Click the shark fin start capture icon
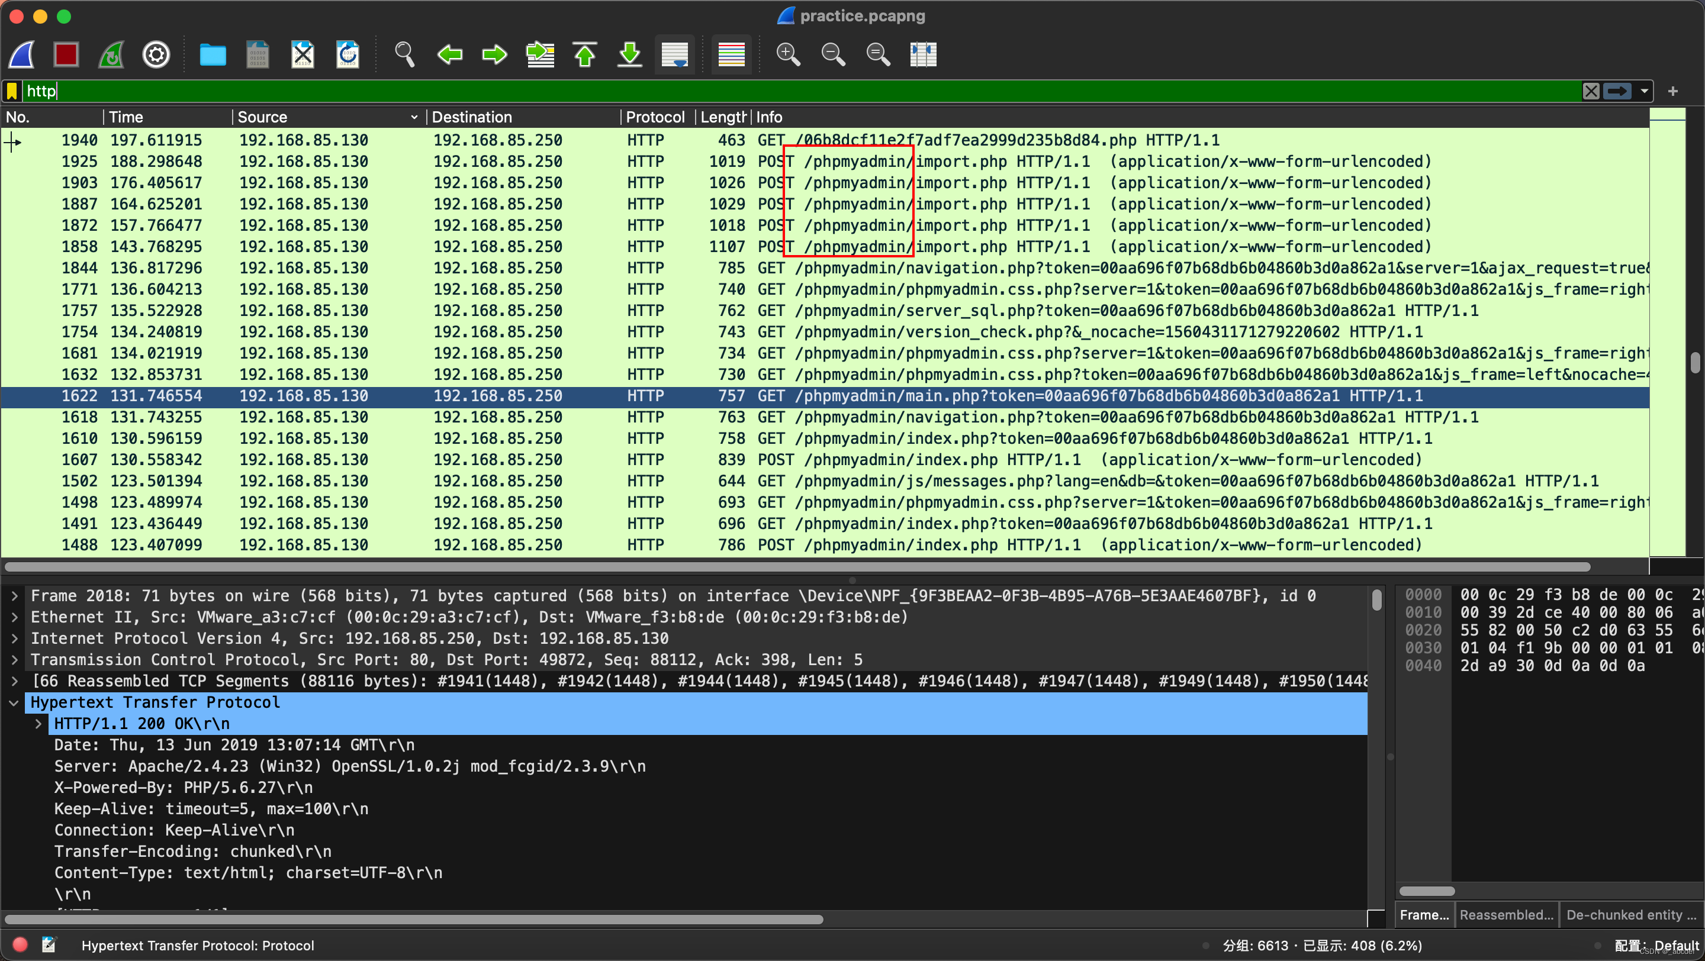 [x=21, y=54]
